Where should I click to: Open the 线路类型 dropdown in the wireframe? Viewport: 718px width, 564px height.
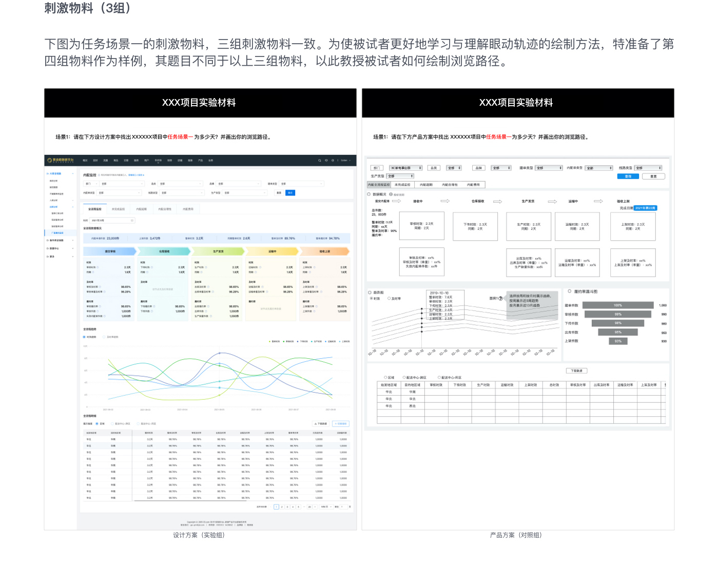(648, 168)
